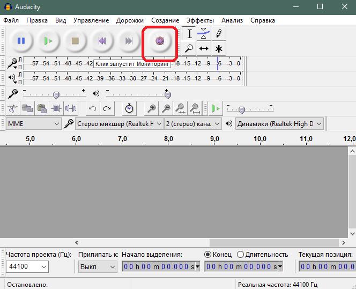Click the Zoom In magnifier toolbar icon
The width and height of the screenshot is (356, 289).
[151, 108]
